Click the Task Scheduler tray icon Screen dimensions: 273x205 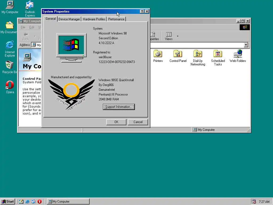click(254, 202)
